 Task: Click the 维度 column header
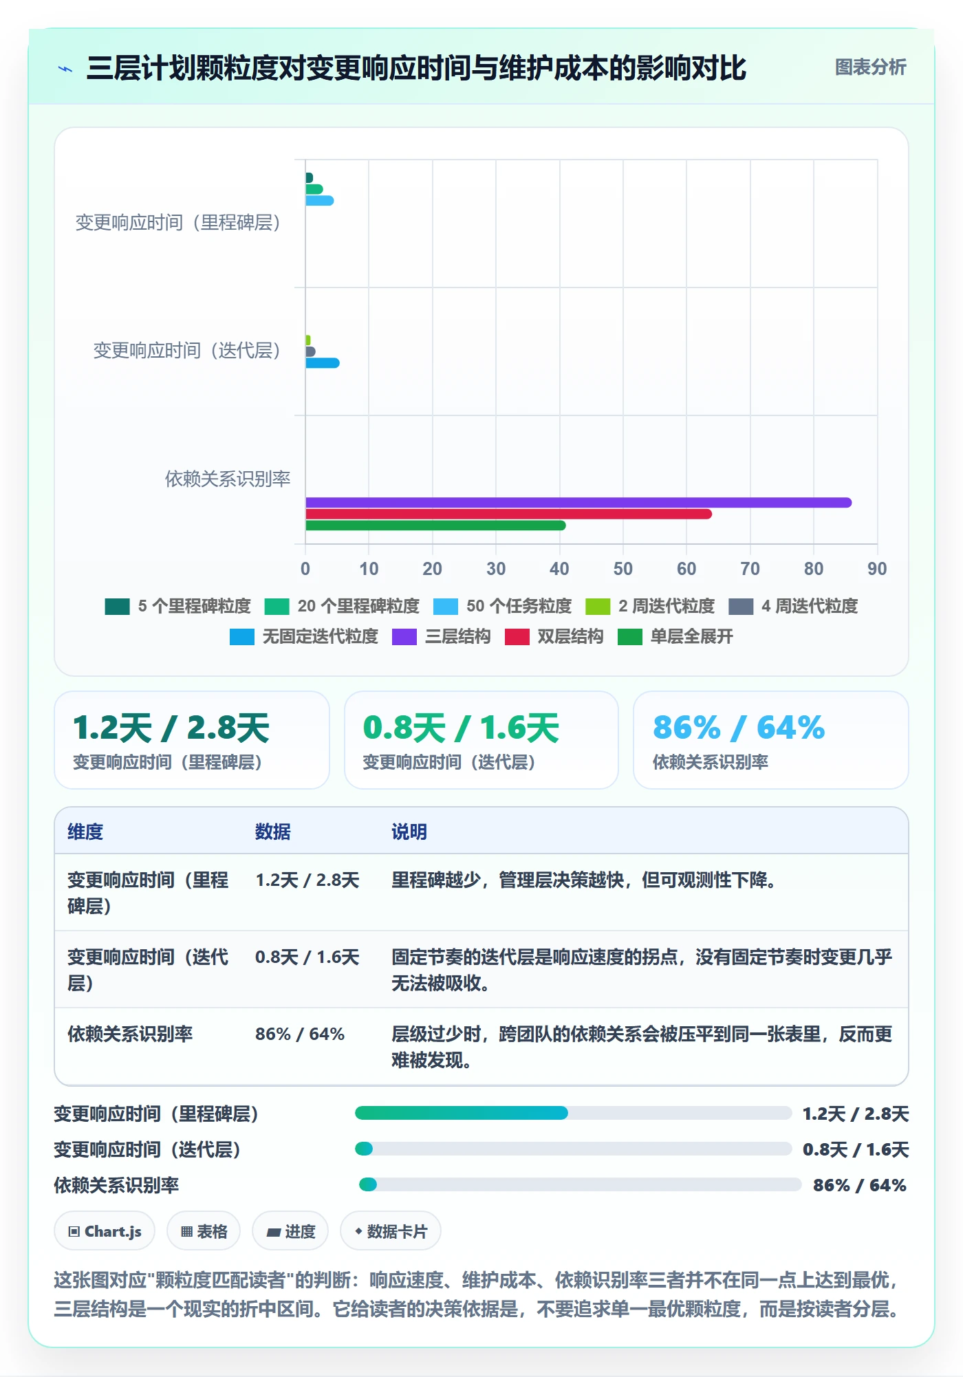coord(85,832)
